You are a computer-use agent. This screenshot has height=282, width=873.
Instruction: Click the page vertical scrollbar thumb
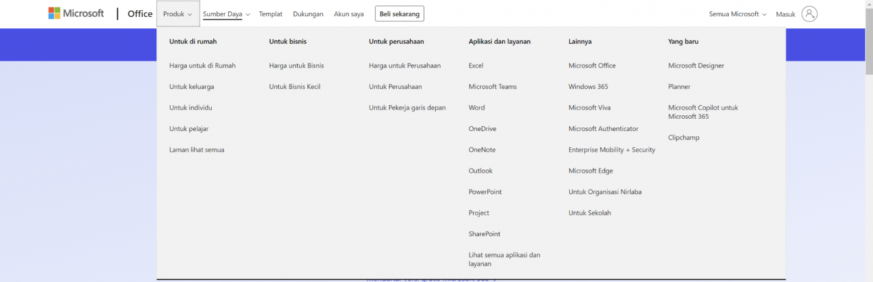(869, 42)
